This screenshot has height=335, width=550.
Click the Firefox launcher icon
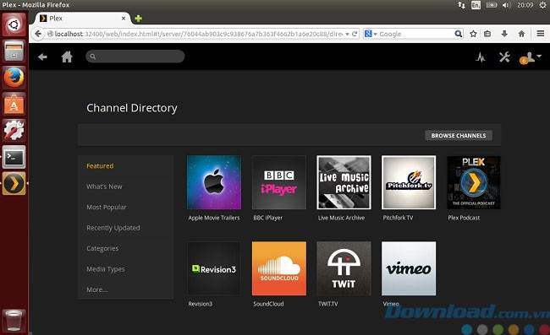[x=14, y=78]
